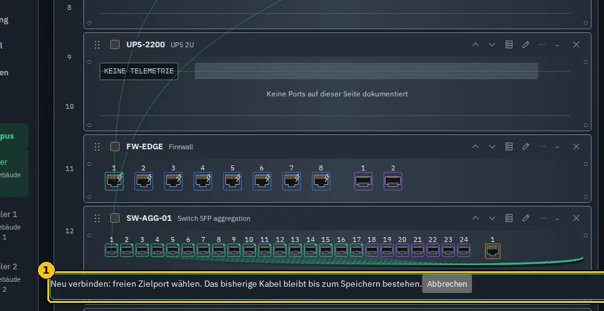This screenshot has width=604, height=311.
Task: Tick the FW-EDGE device checkbox
Action: tap(115, 147)
